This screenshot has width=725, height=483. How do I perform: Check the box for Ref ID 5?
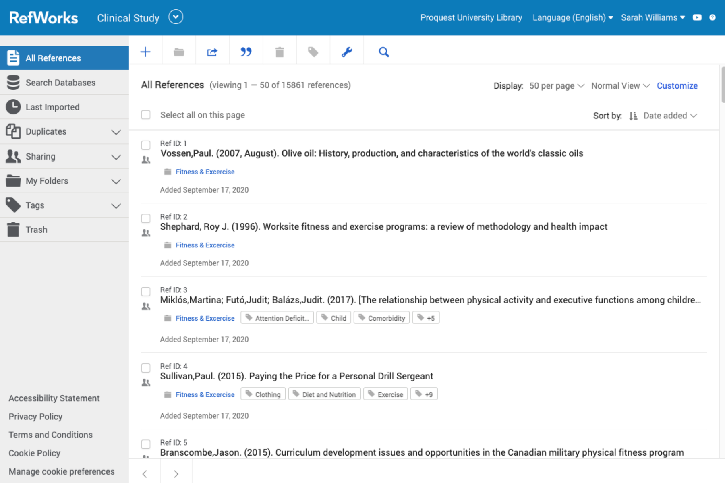146,444
